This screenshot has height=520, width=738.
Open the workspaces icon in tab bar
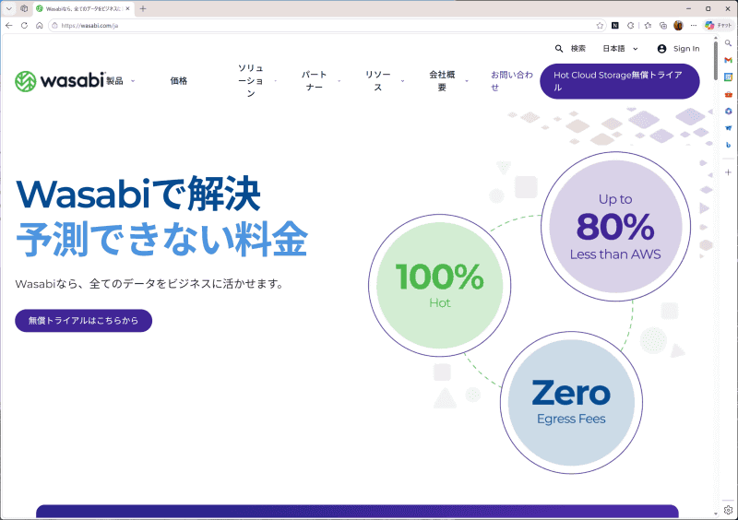24,8
